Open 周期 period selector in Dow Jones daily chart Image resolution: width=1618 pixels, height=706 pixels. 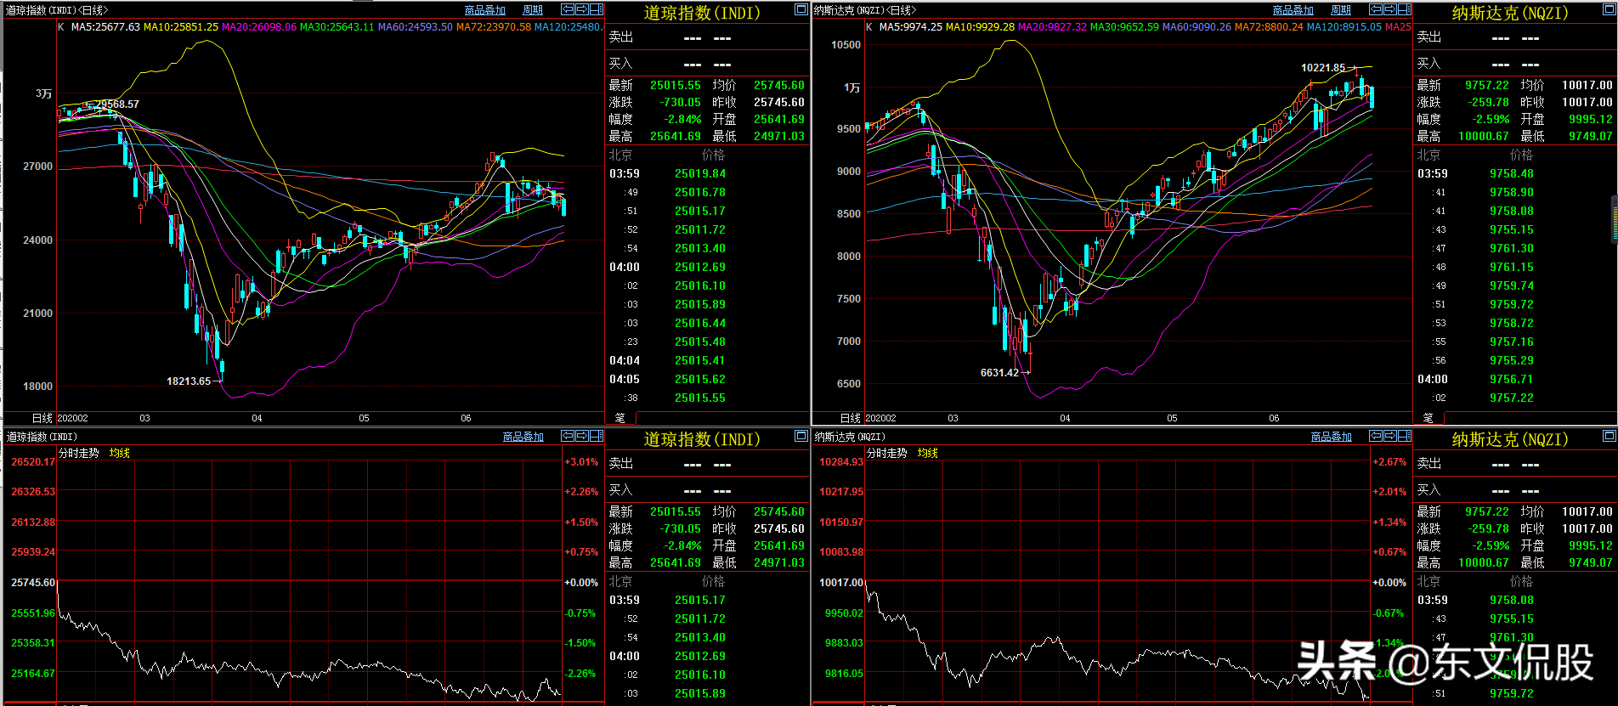click(533, 10)
